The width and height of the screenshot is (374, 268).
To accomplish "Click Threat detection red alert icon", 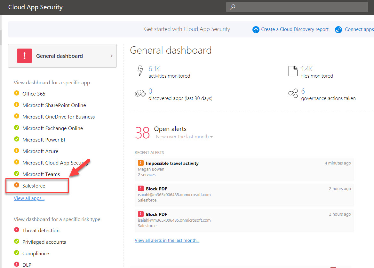I will click(x=16, y=230).
